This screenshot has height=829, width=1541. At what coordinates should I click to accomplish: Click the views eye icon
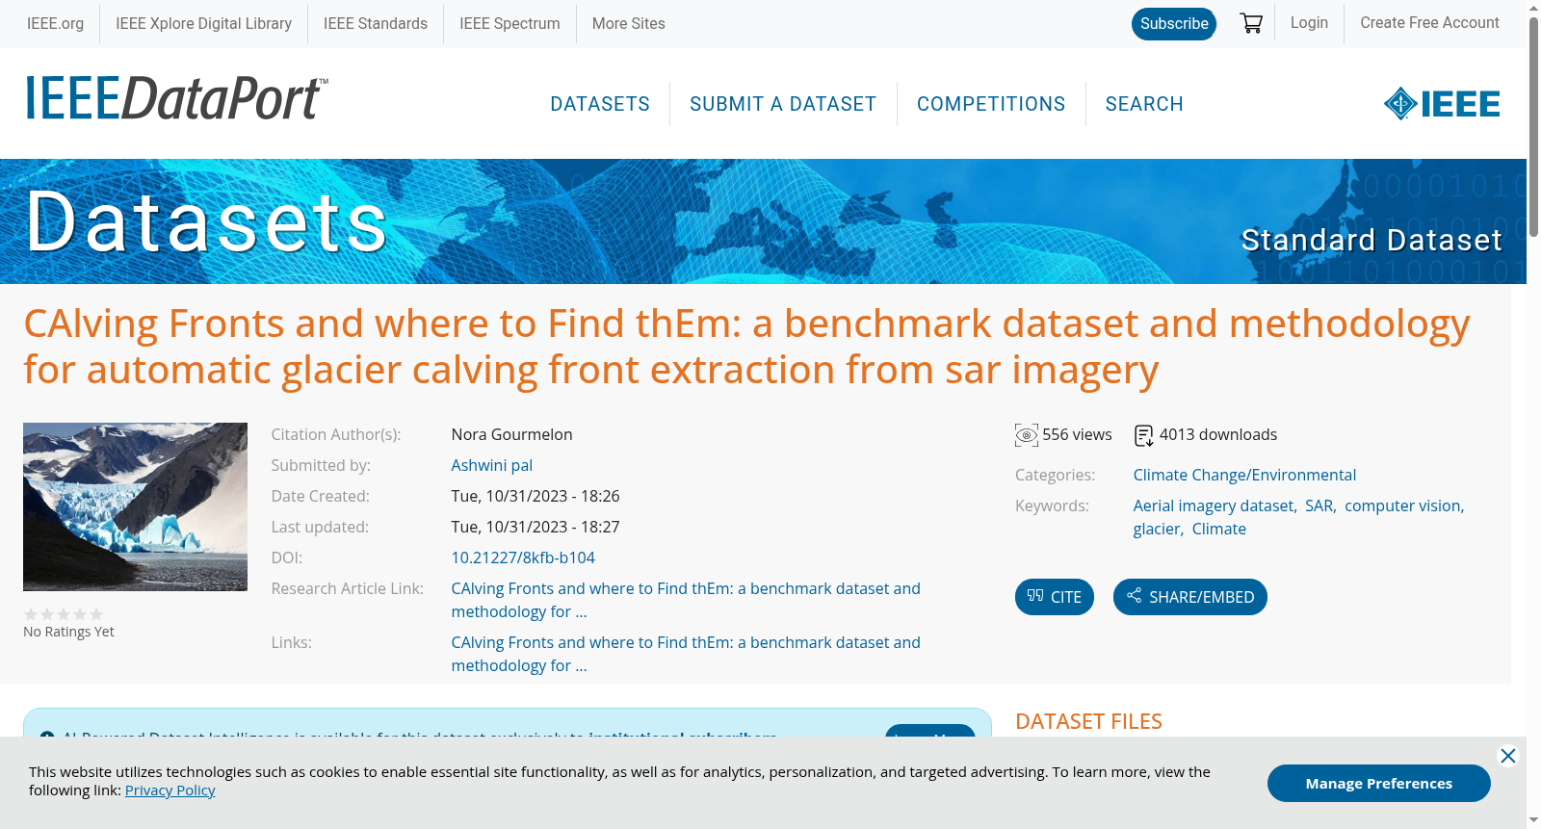1027,435
